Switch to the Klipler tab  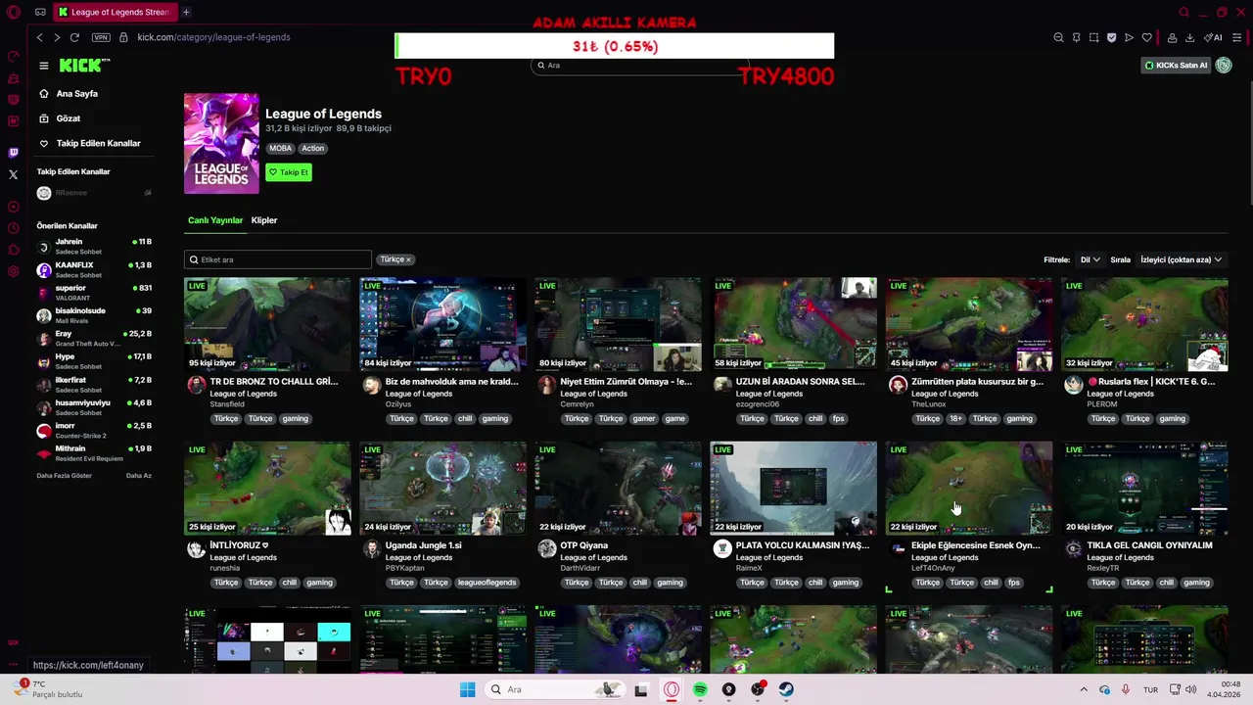(264, 220)
